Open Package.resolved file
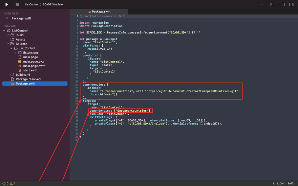298x186 pixels. pyautogui.click(x=28, y=79)
